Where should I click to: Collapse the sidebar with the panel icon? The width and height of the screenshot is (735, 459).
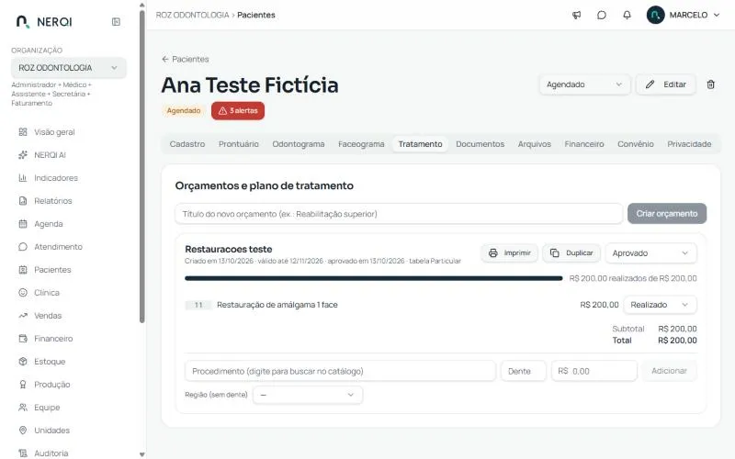click(116, 21)
